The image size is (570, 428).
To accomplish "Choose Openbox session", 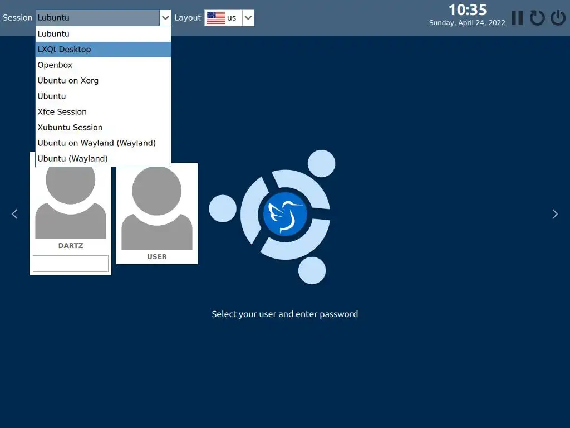I will [103, 65].
